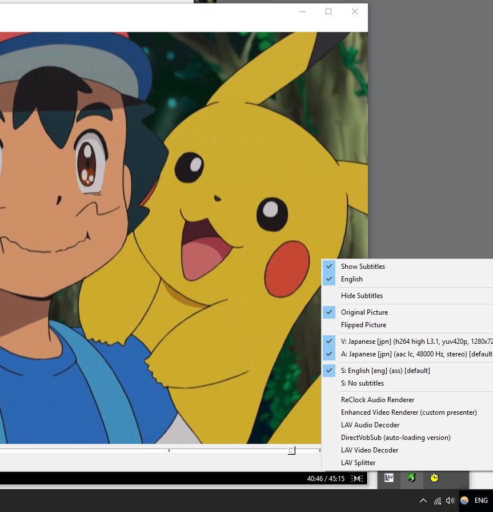Viewport: 493px width, 512px height.
Task: Click the seek bar thumb handle
Action: pos(291,451)
